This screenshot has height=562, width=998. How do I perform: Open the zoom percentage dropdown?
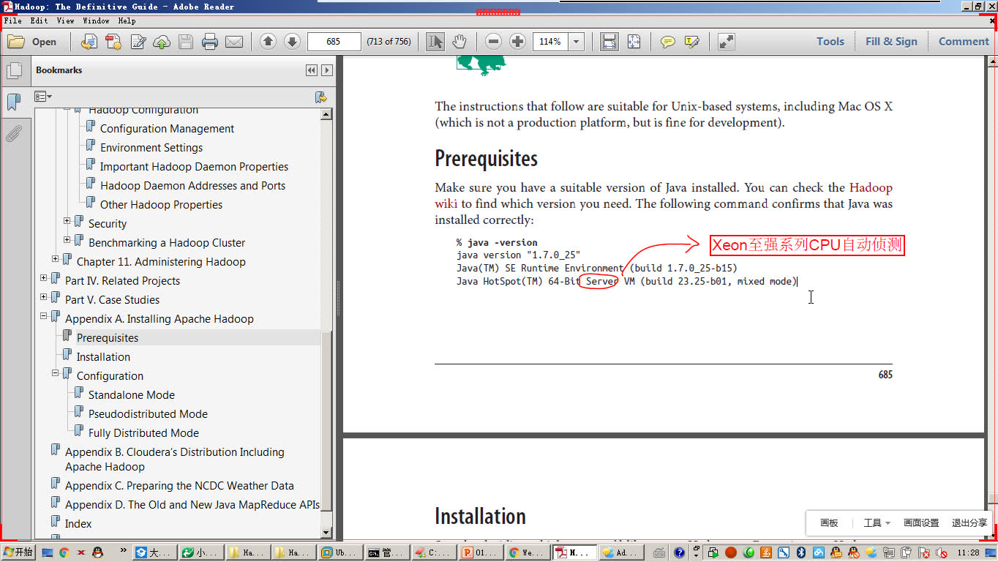[x=576, y=42]
